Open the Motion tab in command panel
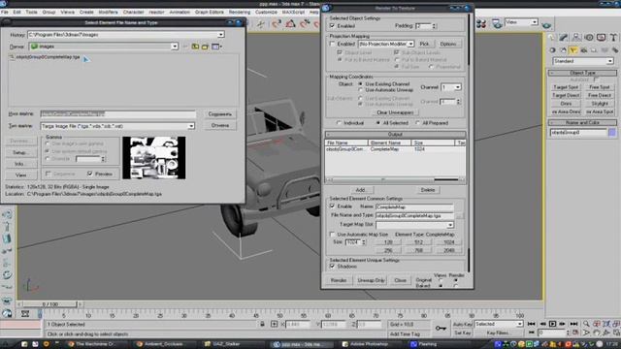The width and height of the screenshot is (621, 349). click(x=589, y=38)
